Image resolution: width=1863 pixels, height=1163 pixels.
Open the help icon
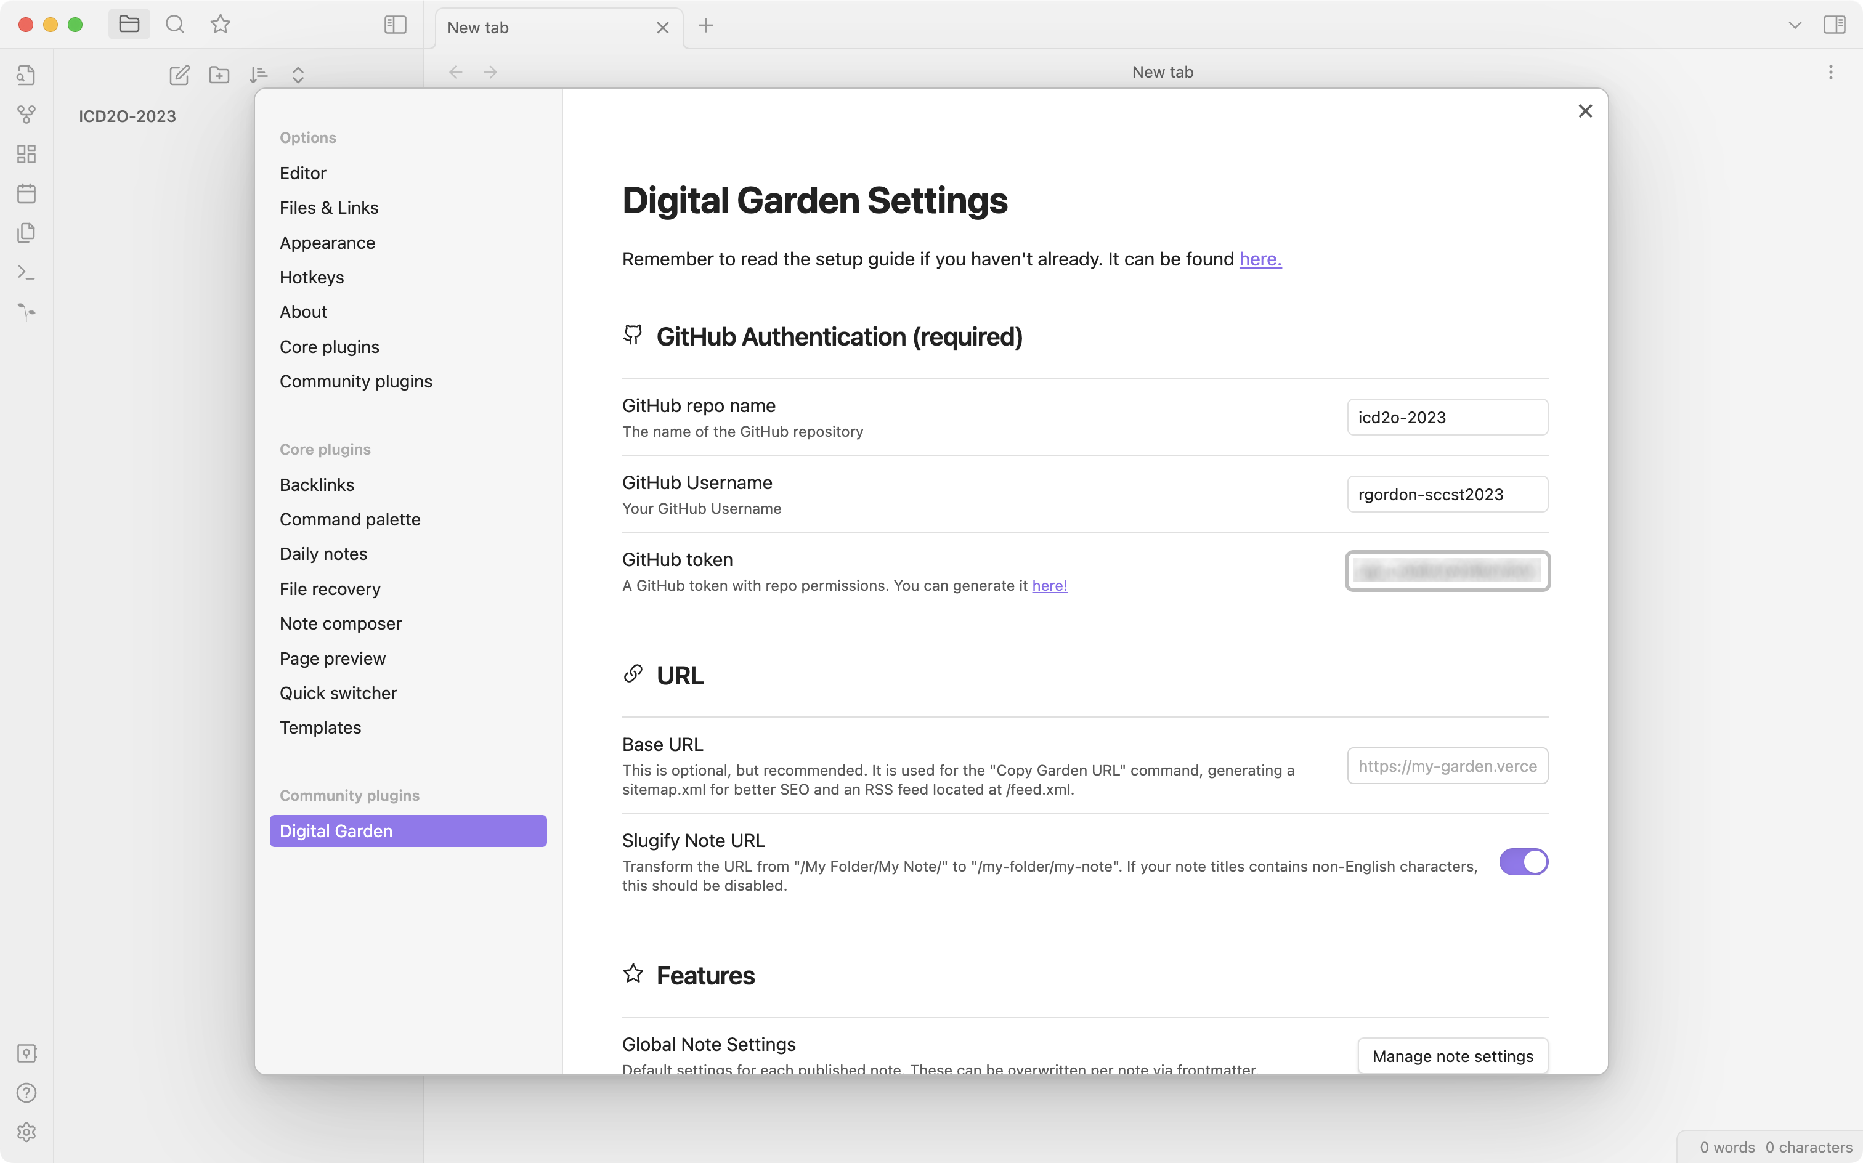click(x=26, y=1093)
